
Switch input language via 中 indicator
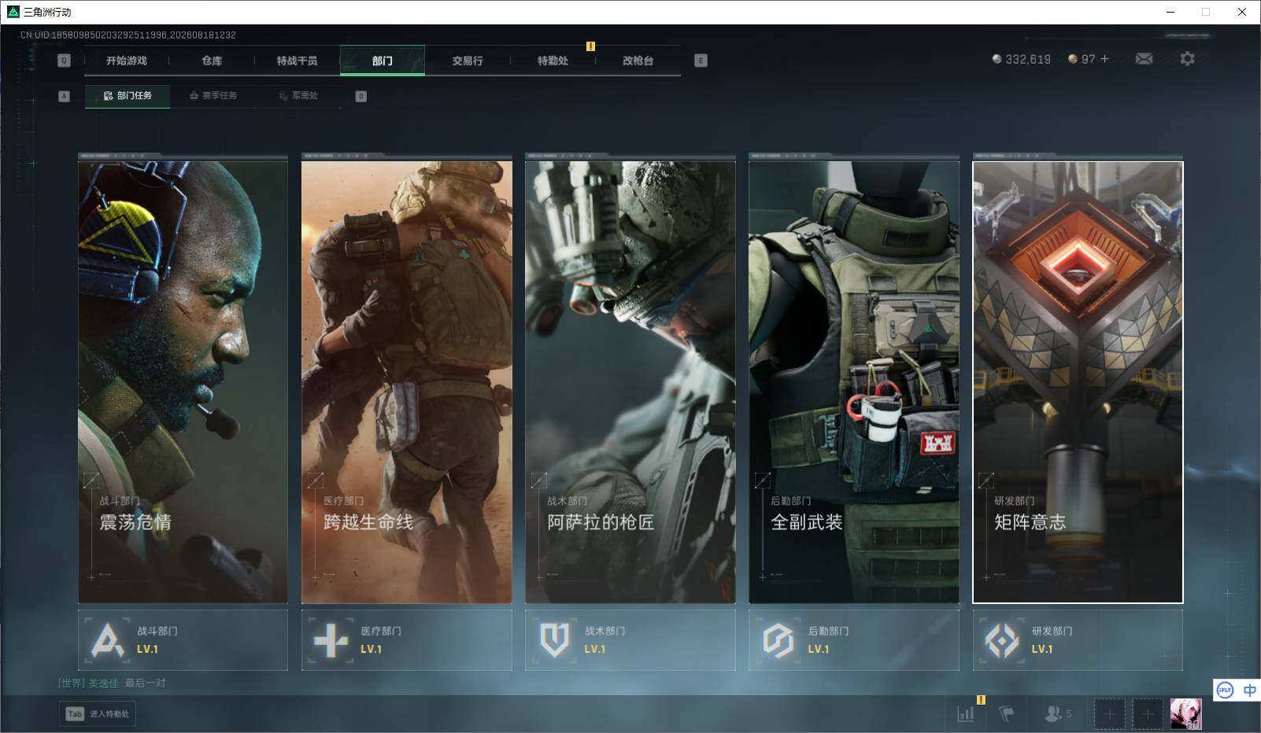tap(1249, 691)
